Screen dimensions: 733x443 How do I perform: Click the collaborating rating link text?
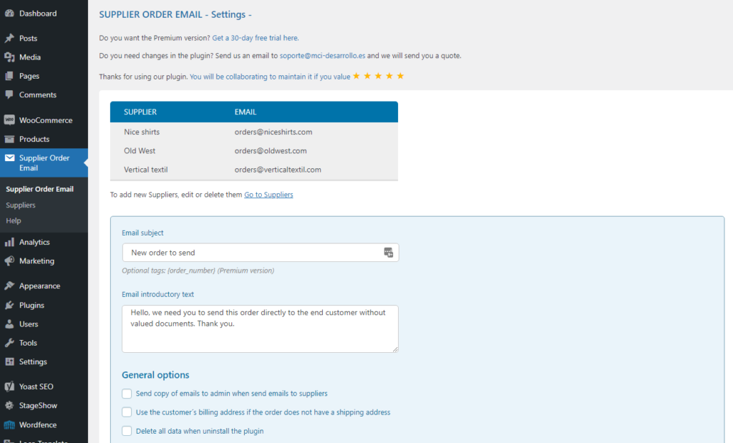pyautogui.click(x=270, y=77)
